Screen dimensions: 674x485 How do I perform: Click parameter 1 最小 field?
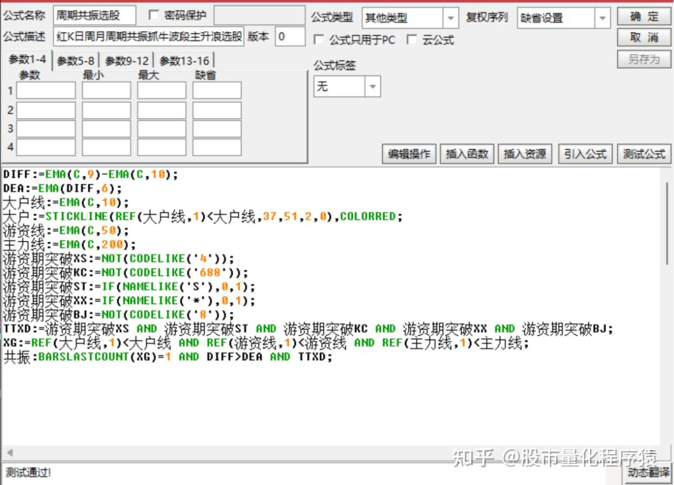107,90
